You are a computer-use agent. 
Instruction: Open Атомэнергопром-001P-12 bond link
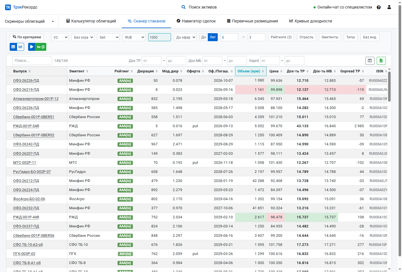pos(36,99)
